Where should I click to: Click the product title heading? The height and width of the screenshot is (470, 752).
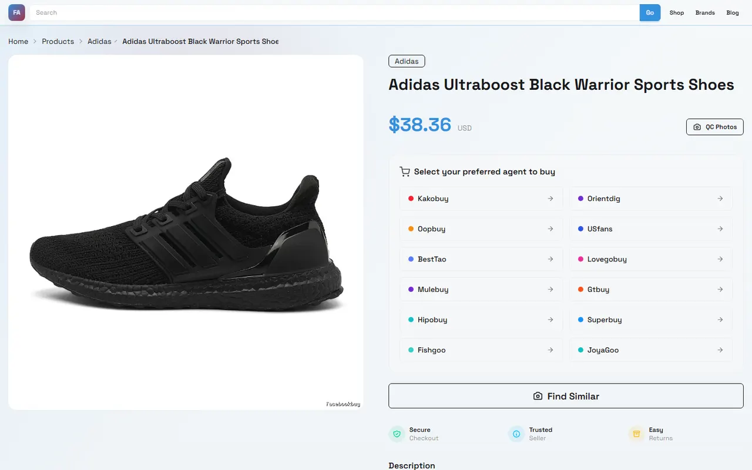[561, 85]
